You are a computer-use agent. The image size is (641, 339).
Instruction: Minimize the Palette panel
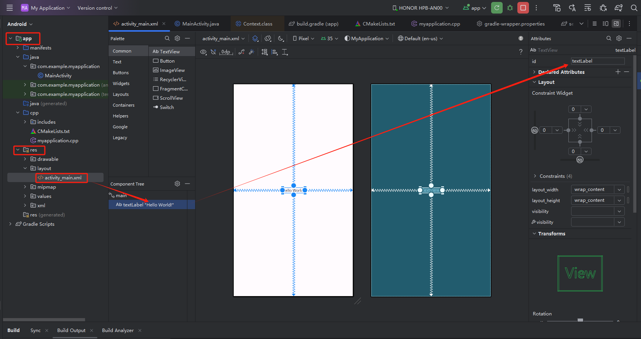(x=187, y=38)
